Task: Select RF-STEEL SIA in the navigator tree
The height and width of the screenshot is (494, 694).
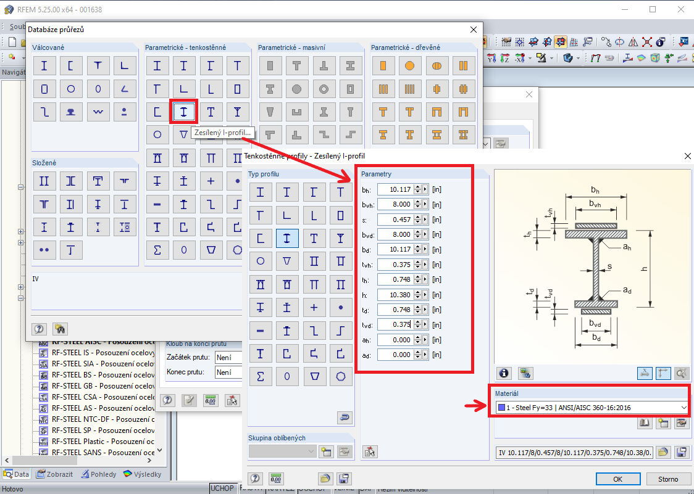Action: pos(103,363)
